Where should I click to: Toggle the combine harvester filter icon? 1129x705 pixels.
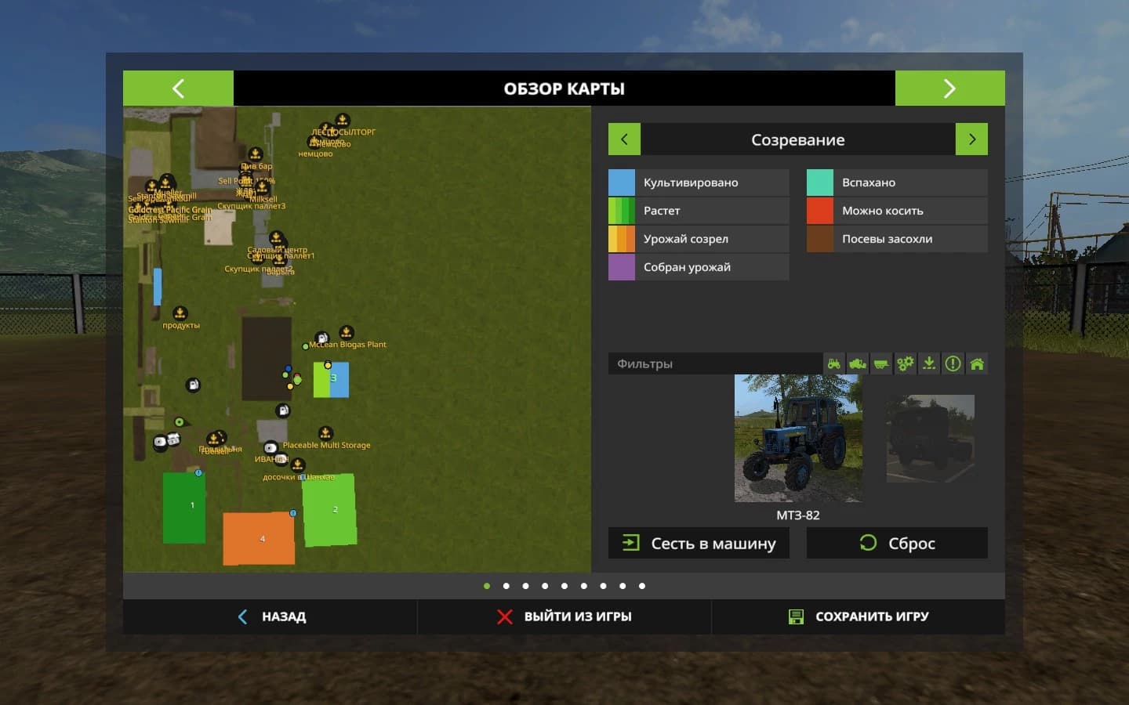point(858,363)
